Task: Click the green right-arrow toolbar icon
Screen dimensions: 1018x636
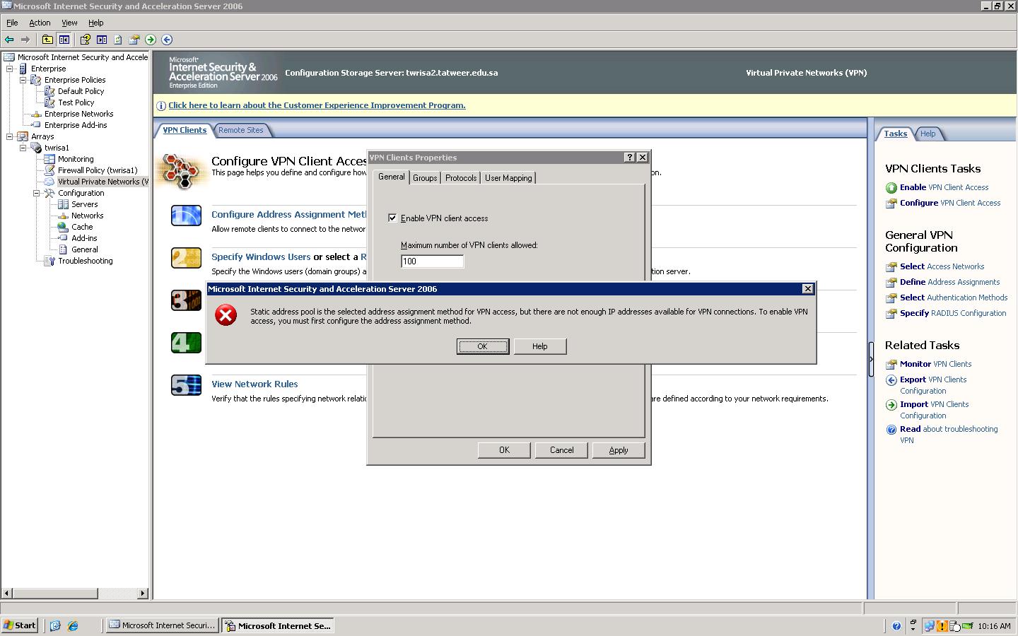Action: (x=151, y=40)
